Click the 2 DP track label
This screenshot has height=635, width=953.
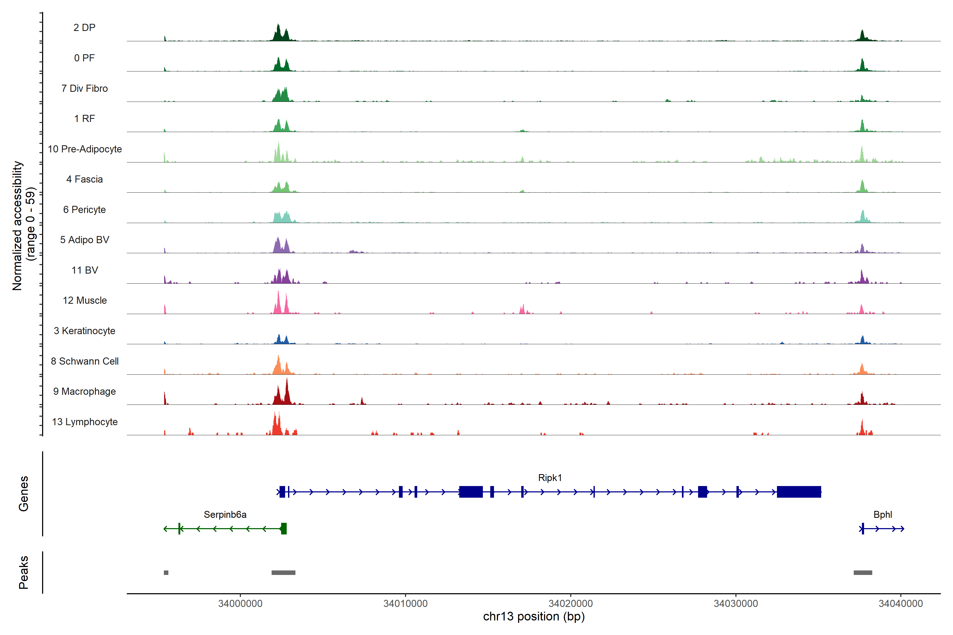click(84, 28)
